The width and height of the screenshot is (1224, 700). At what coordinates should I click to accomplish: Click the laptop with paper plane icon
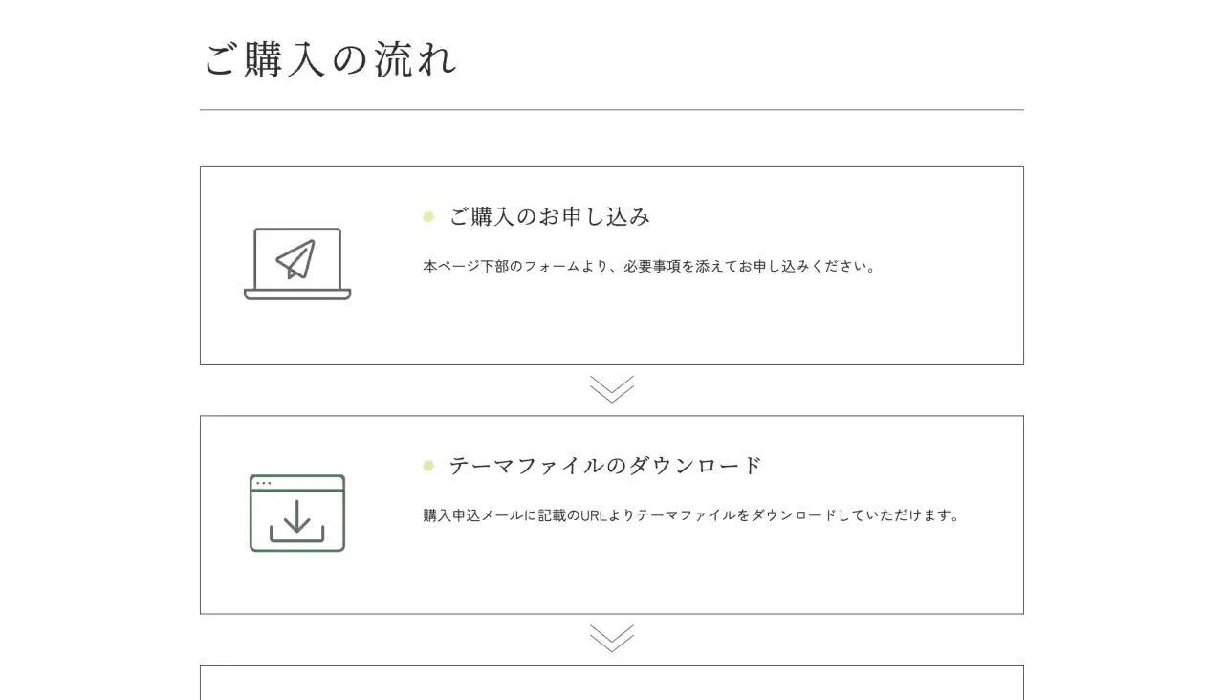pyautogui.click(x=297, y=264)
